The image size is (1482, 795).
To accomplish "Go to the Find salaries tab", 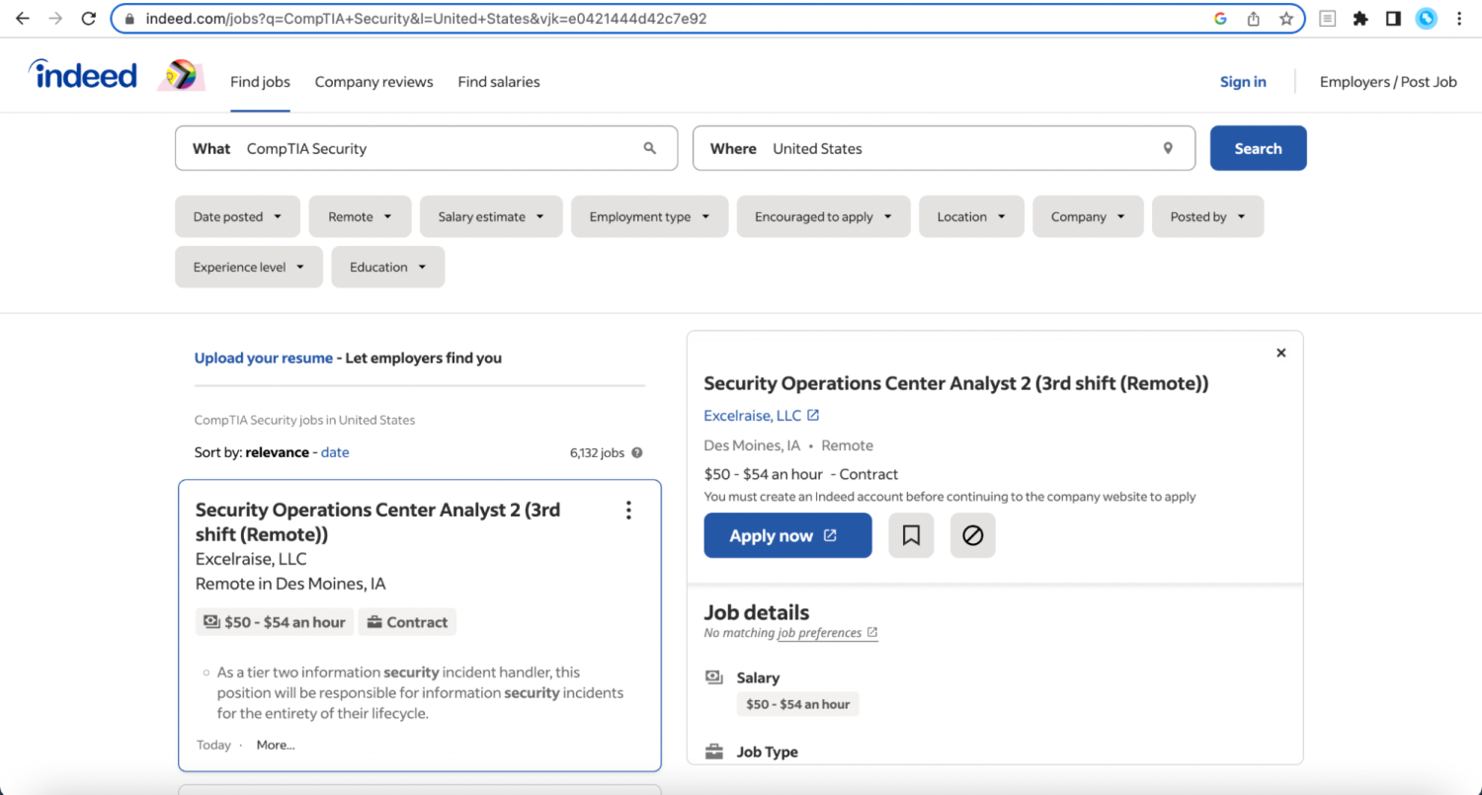I will [499, 82].
